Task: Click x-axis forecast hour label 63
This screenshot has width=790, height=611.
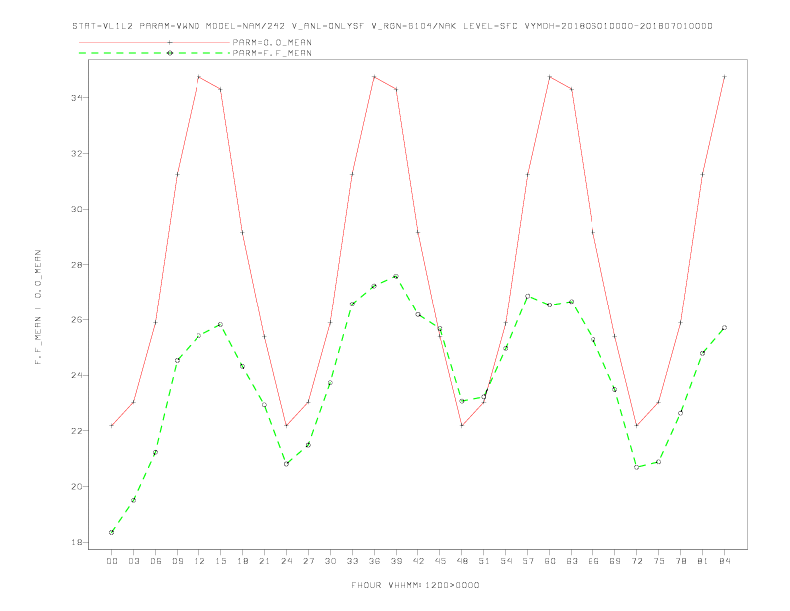Action: pyautogui.click(x=572, y=561)
